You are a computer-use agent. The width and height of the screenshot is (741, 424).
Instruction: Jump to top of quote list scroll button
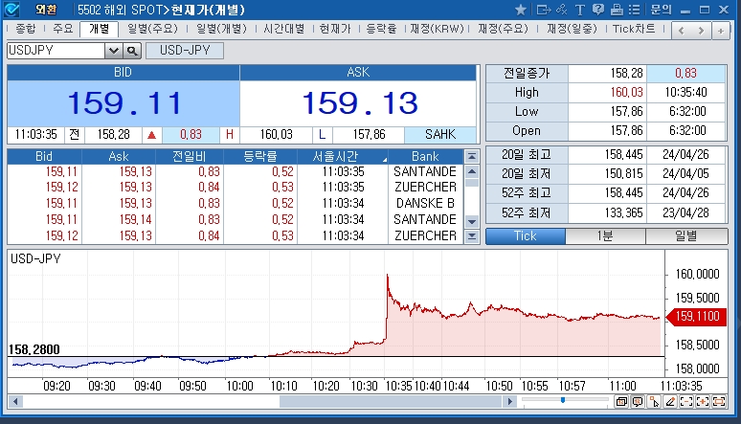point(472,156)
